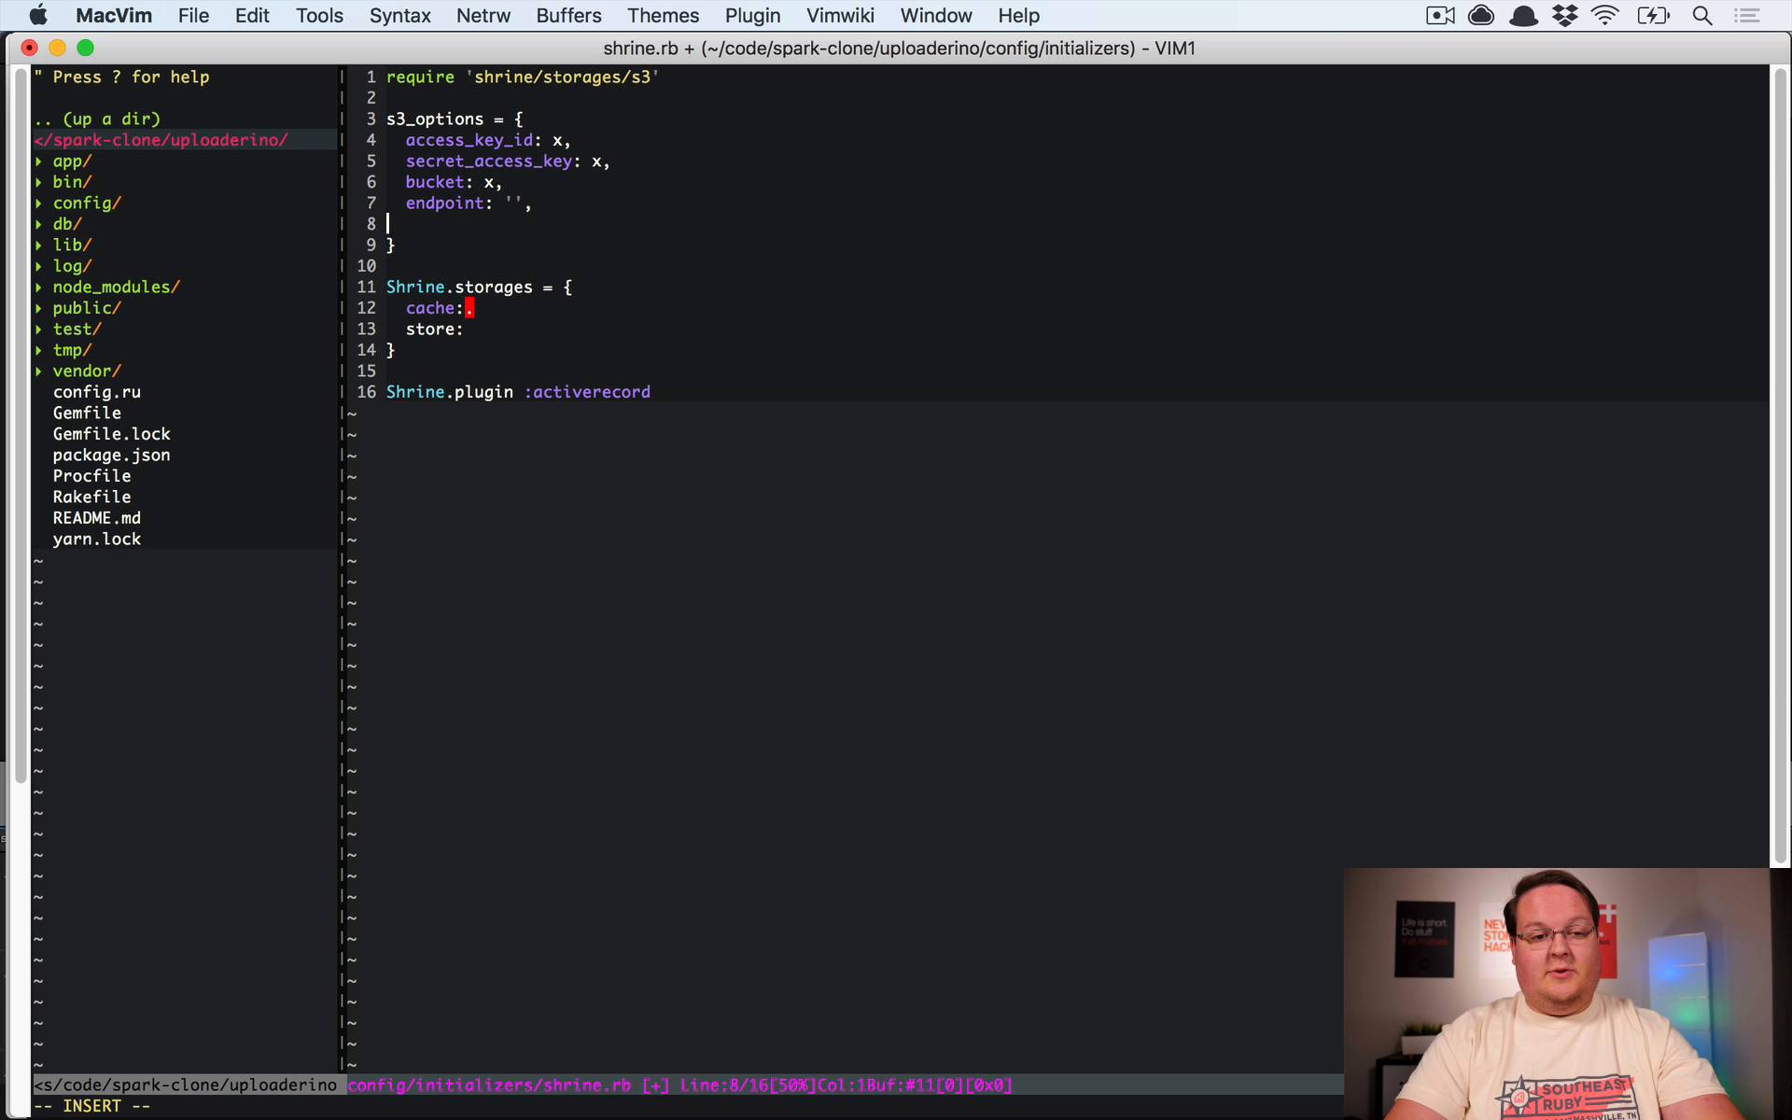
Task: Select the spark-clone/uploaderino/ root node
Action: 161,140
